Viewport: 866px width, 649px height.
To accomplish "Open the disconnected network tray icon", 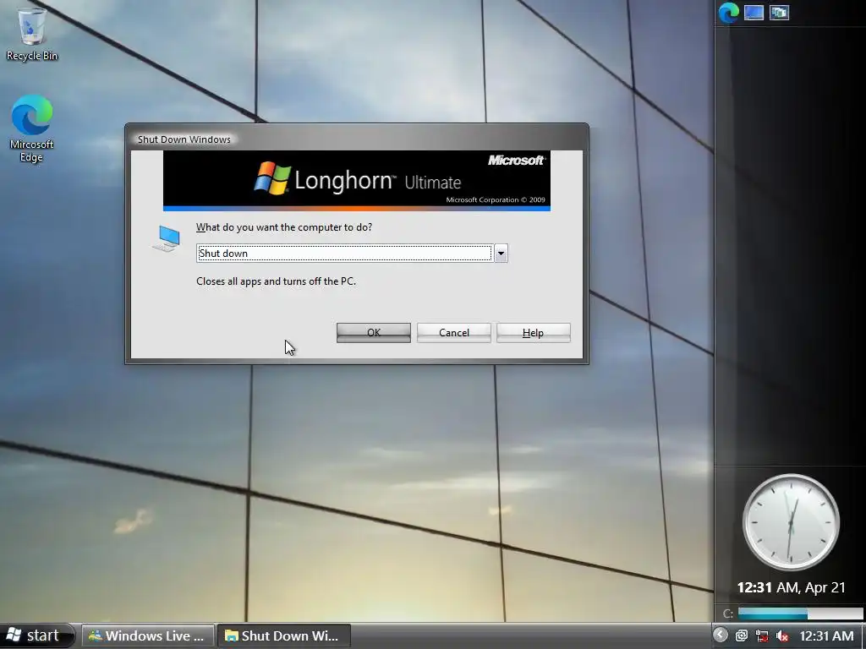I will [x=762, y=635].
